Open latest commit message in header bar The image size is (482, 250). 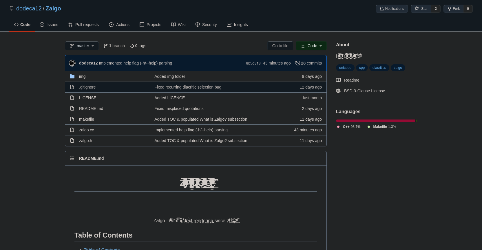(136, 63)
